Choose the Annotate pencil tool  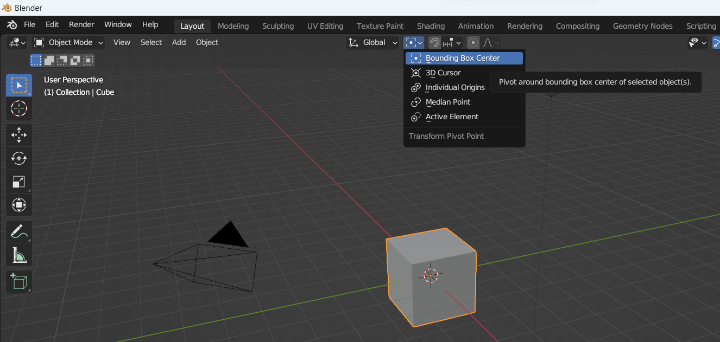(x=19, y=231)
